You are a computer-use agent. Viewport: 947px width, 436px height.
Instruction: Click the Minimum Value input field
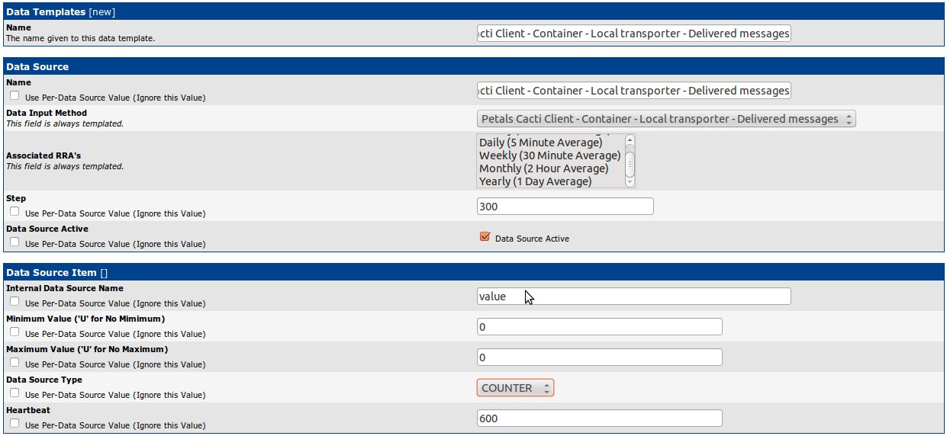[x=599, y=327]
